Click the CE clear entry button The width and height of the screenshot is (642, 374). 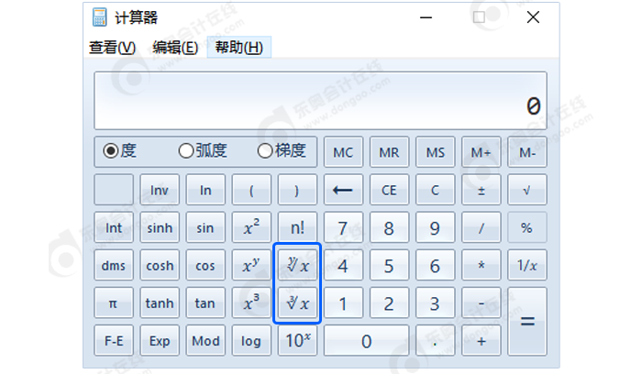point(389,191)
